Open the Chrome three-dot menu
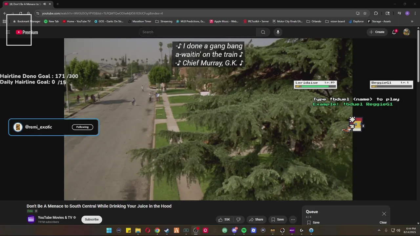The height and width of the screenshot is (236, 420). (x=414, y=13)
